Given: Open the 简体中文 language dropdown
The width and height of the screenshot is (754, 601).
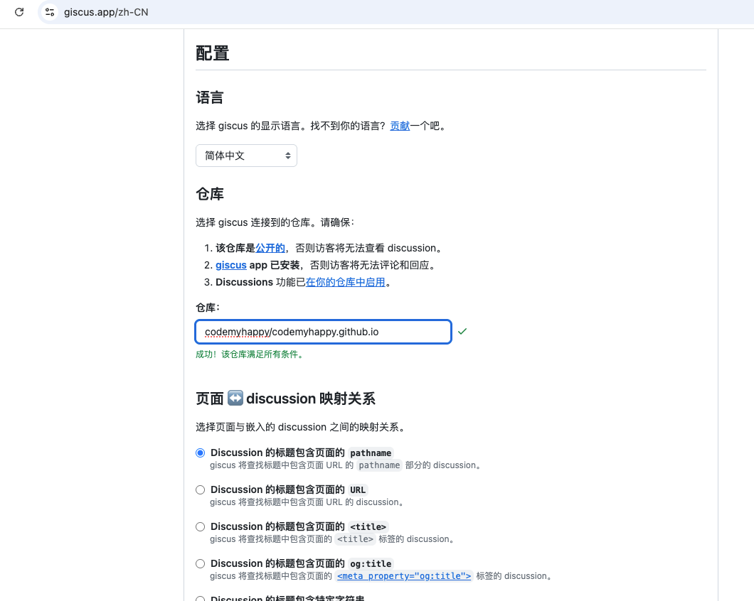Looking at the screenshot, I should click(x=246, y=156).
